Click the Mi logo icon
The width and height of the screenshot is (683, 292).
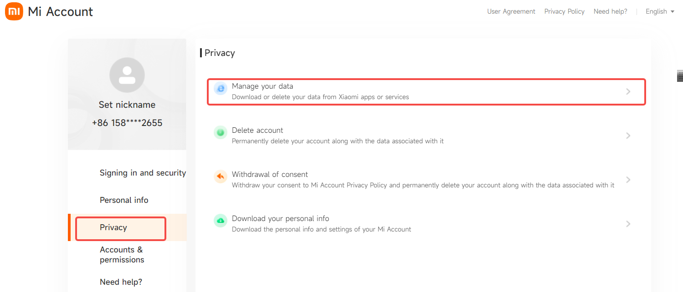tap(14, 11)
